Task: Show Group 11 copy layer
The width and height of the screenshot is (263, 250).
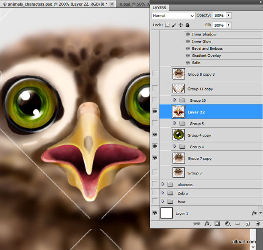Action: pos(155,88)
